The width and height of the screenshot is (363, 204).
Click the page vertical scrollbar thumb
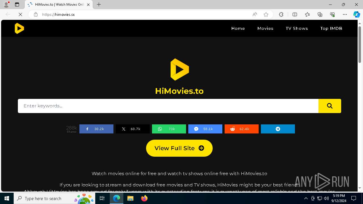(360, 45)
